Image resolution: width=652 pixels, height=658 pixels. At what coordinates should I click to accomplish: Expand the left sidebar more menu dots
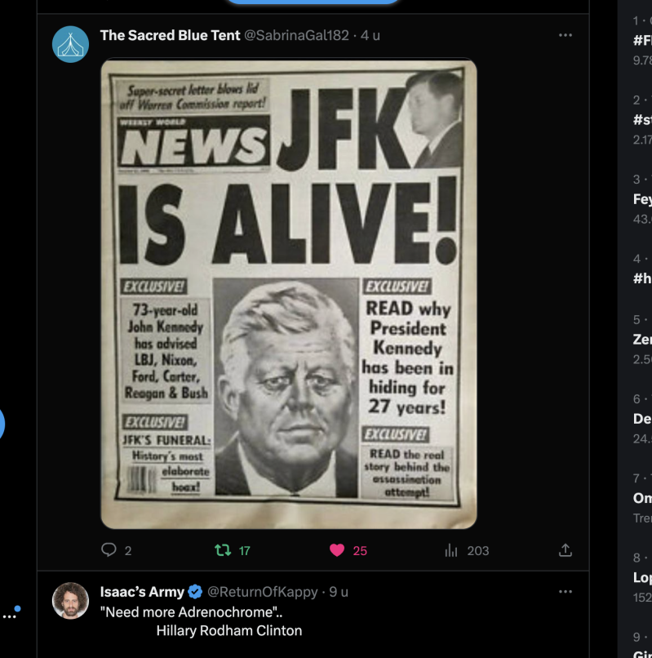pos(10,614)
